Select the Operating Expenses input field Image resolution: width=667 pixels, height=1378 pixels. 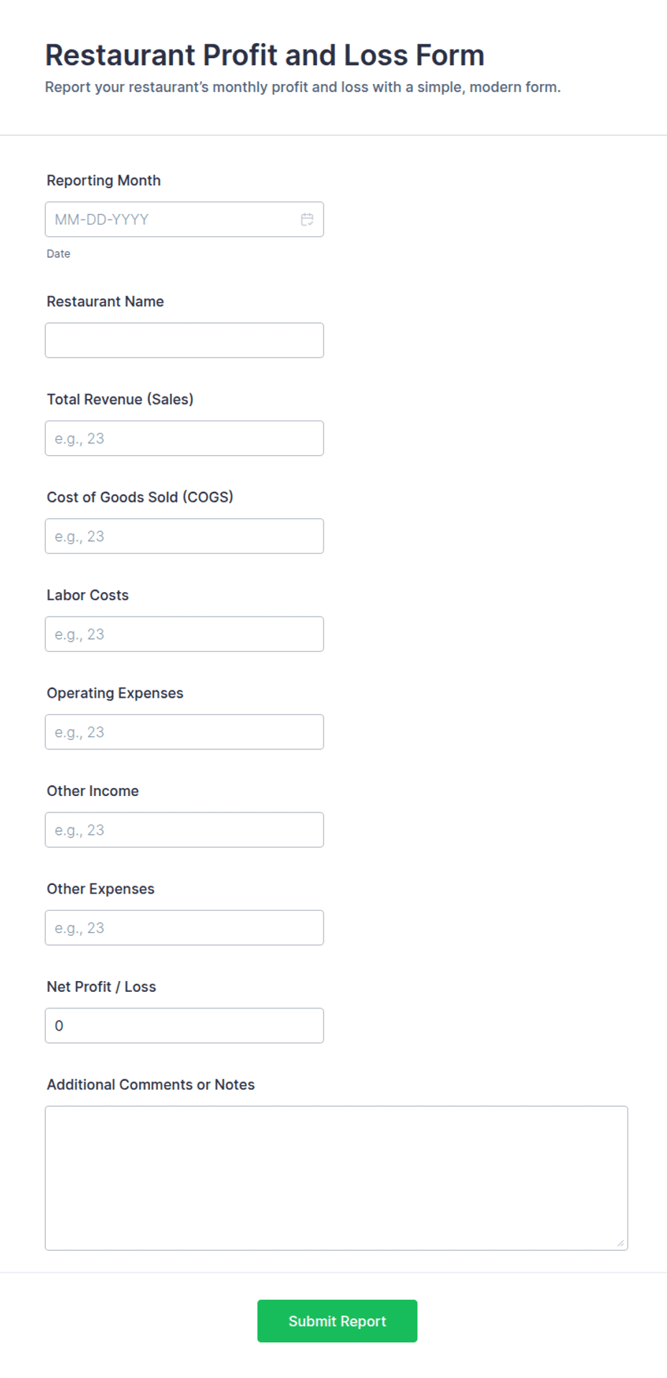click(184, 732)
